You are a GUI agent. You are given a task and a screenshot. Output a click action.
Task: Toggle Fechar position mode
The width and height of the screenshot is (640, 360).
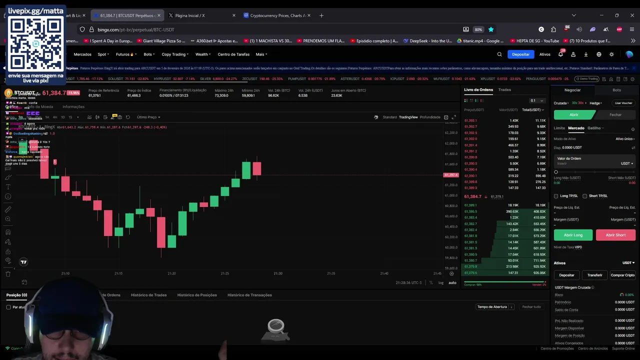pyautogui.click(x=615, y=114)
